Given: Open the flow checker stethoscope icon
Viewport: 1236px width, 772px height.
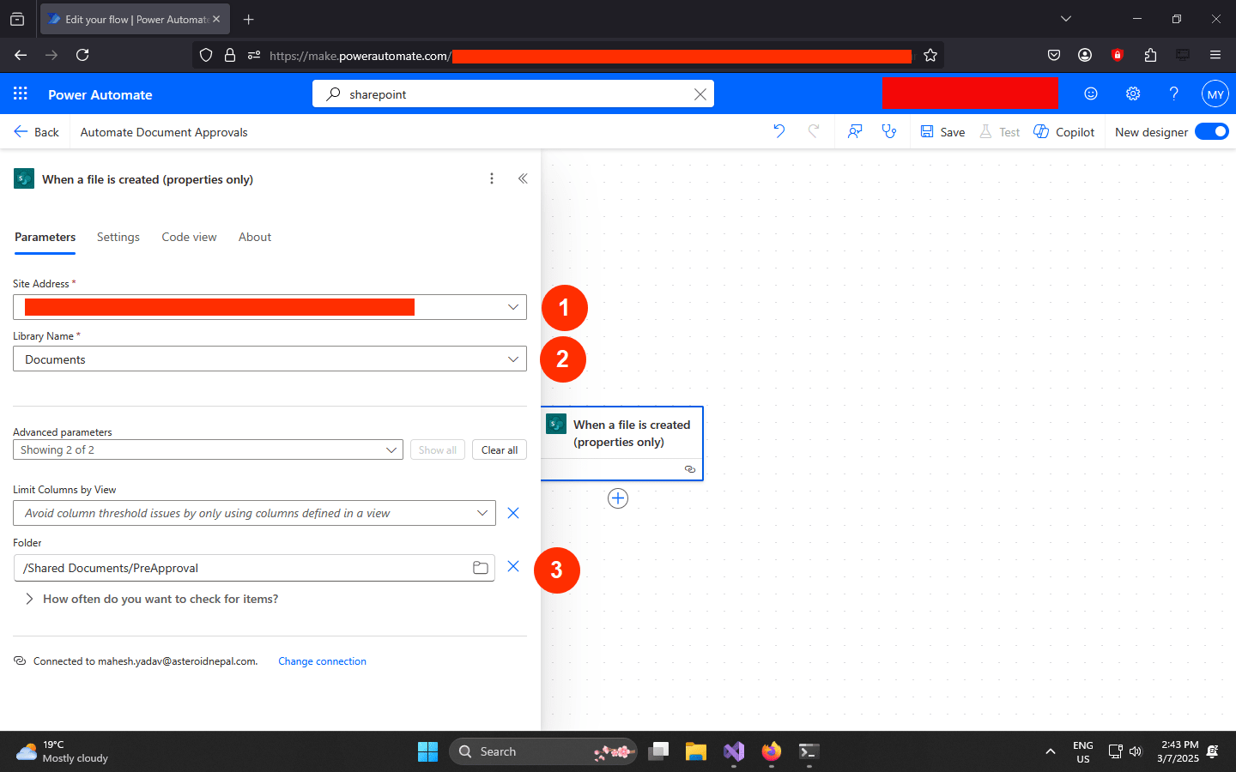Looking at the screenshot, I should tap(889, 131).
